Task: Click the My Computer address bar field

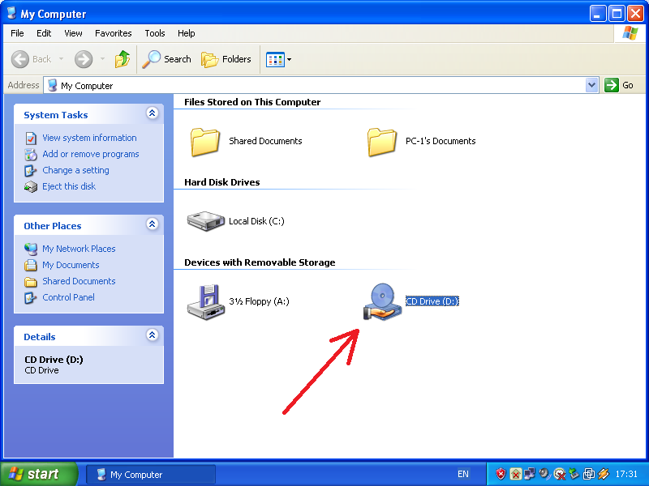Action: (x=315, y=86)
